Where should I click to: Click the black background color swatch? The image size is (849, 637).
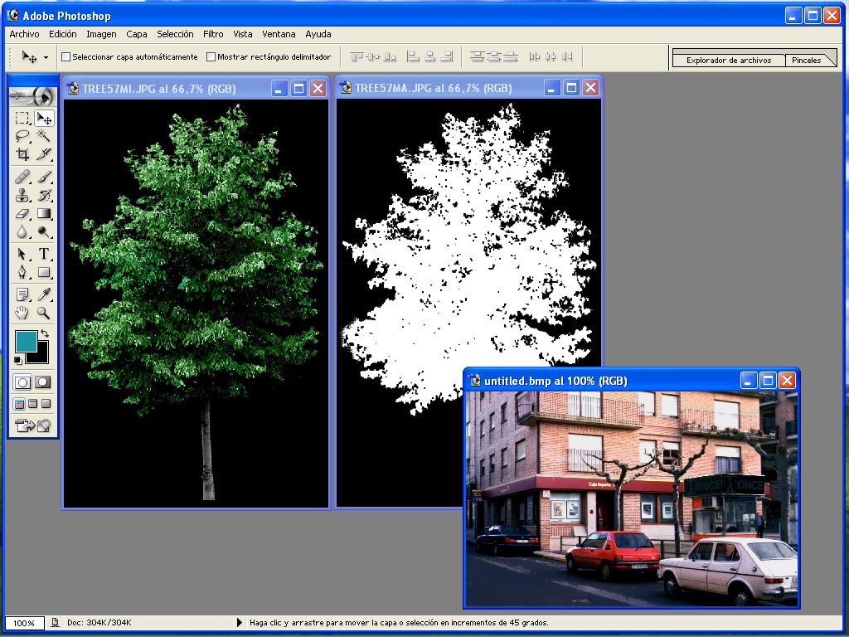pyautogui.click(x=40, y=355)
